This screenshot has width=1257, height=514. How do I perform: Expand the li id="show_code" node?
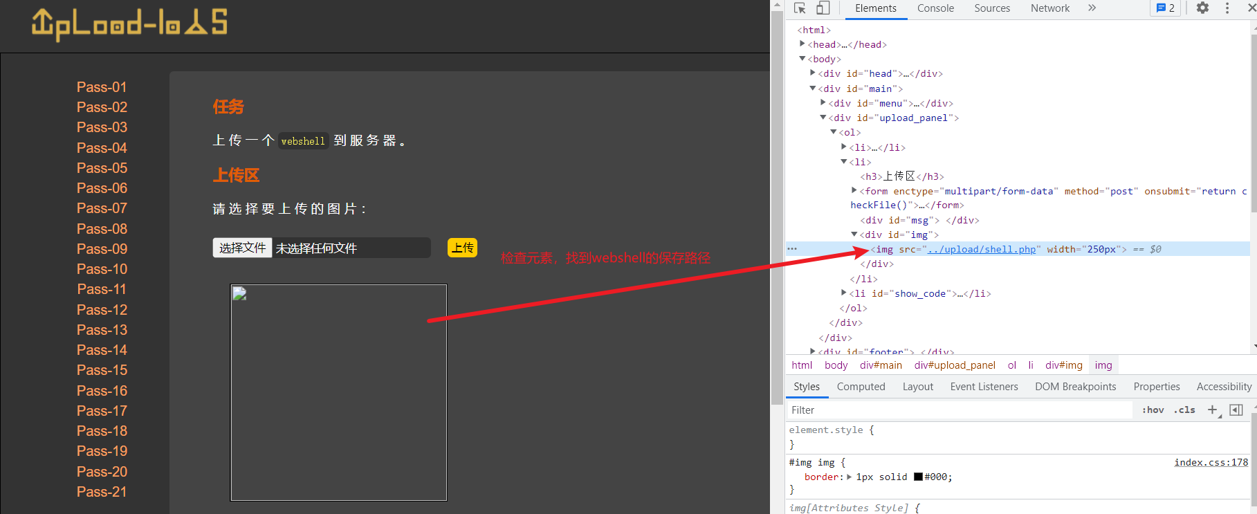click(844, 293)
